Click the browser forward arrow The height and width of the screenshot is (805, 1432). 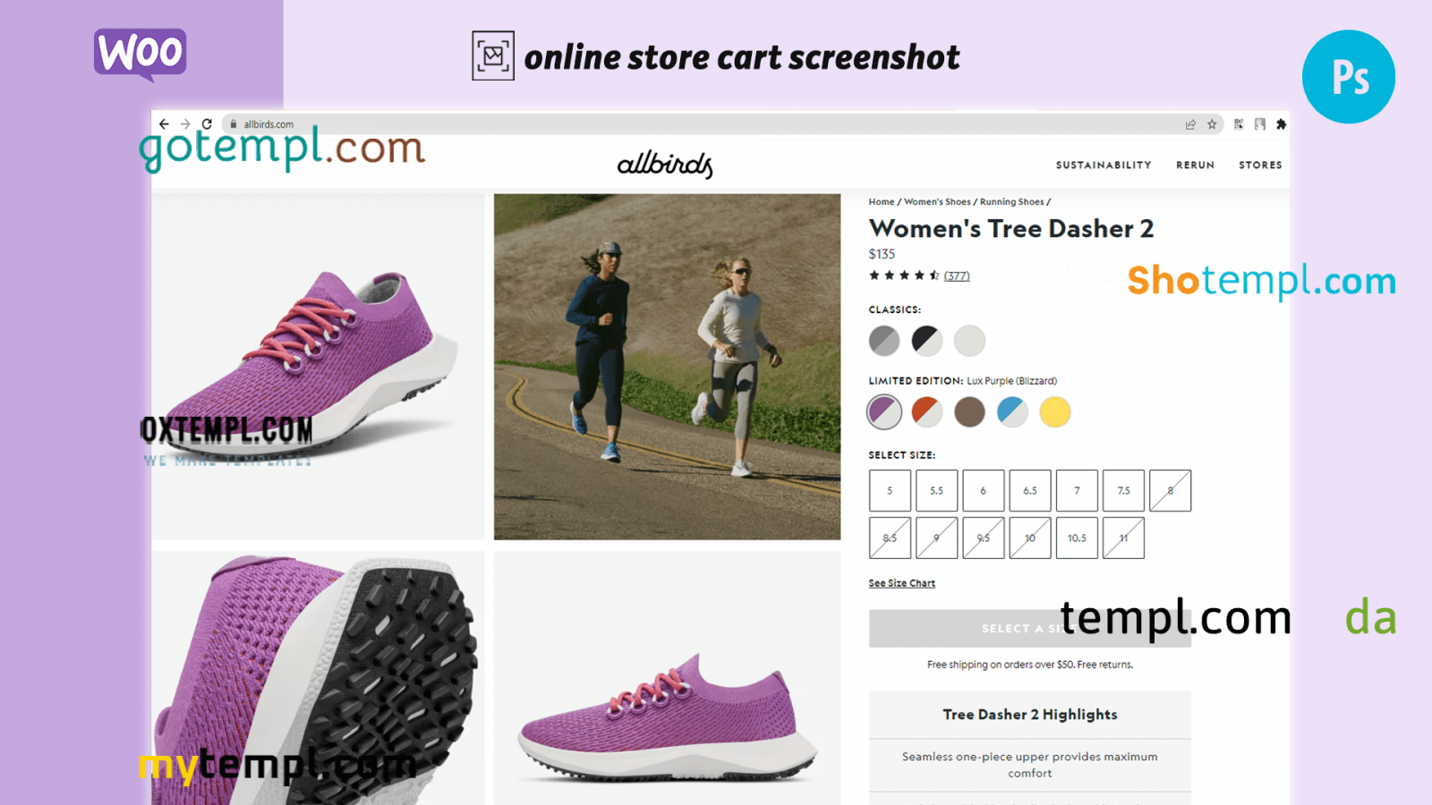coord(185,124)
